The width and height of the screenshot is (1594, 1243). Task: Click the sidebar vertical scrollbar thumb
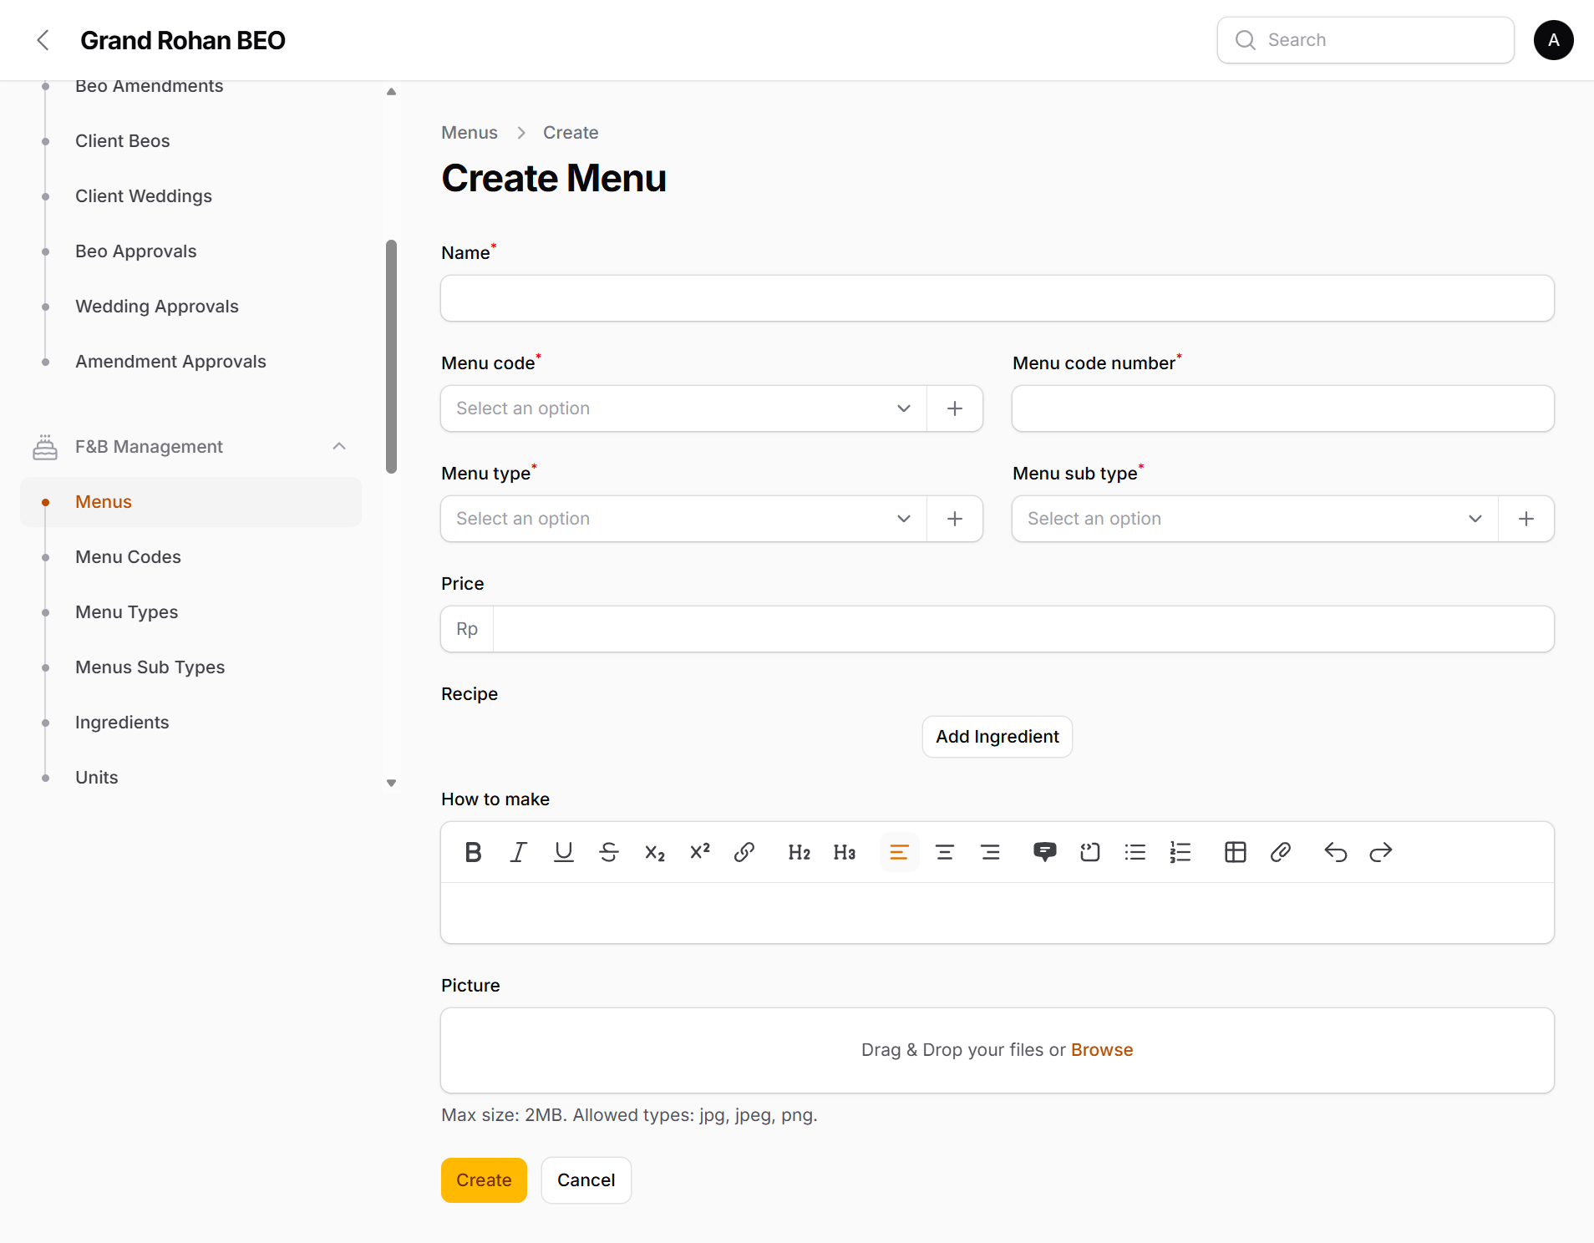click(x=391, y=357)
